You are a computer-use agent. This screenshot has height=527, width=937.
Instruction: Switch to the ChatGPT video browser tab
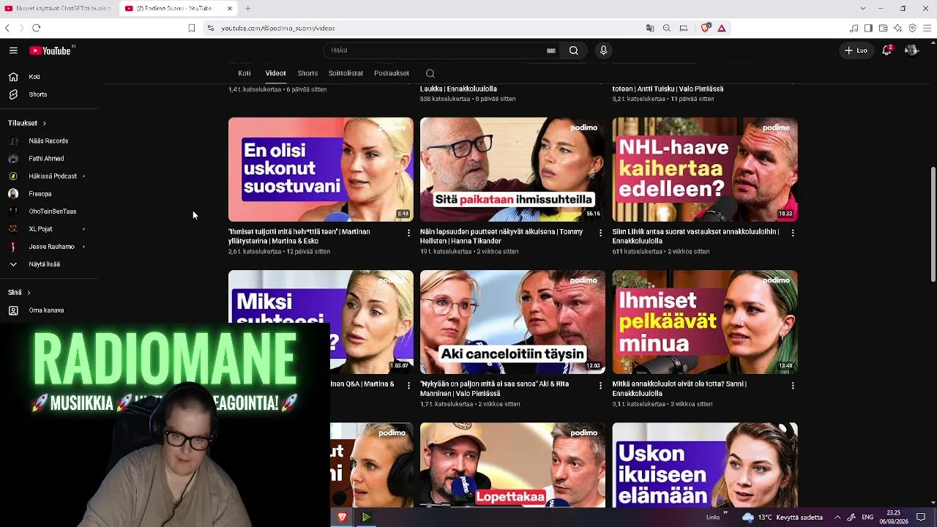(57, 8)
